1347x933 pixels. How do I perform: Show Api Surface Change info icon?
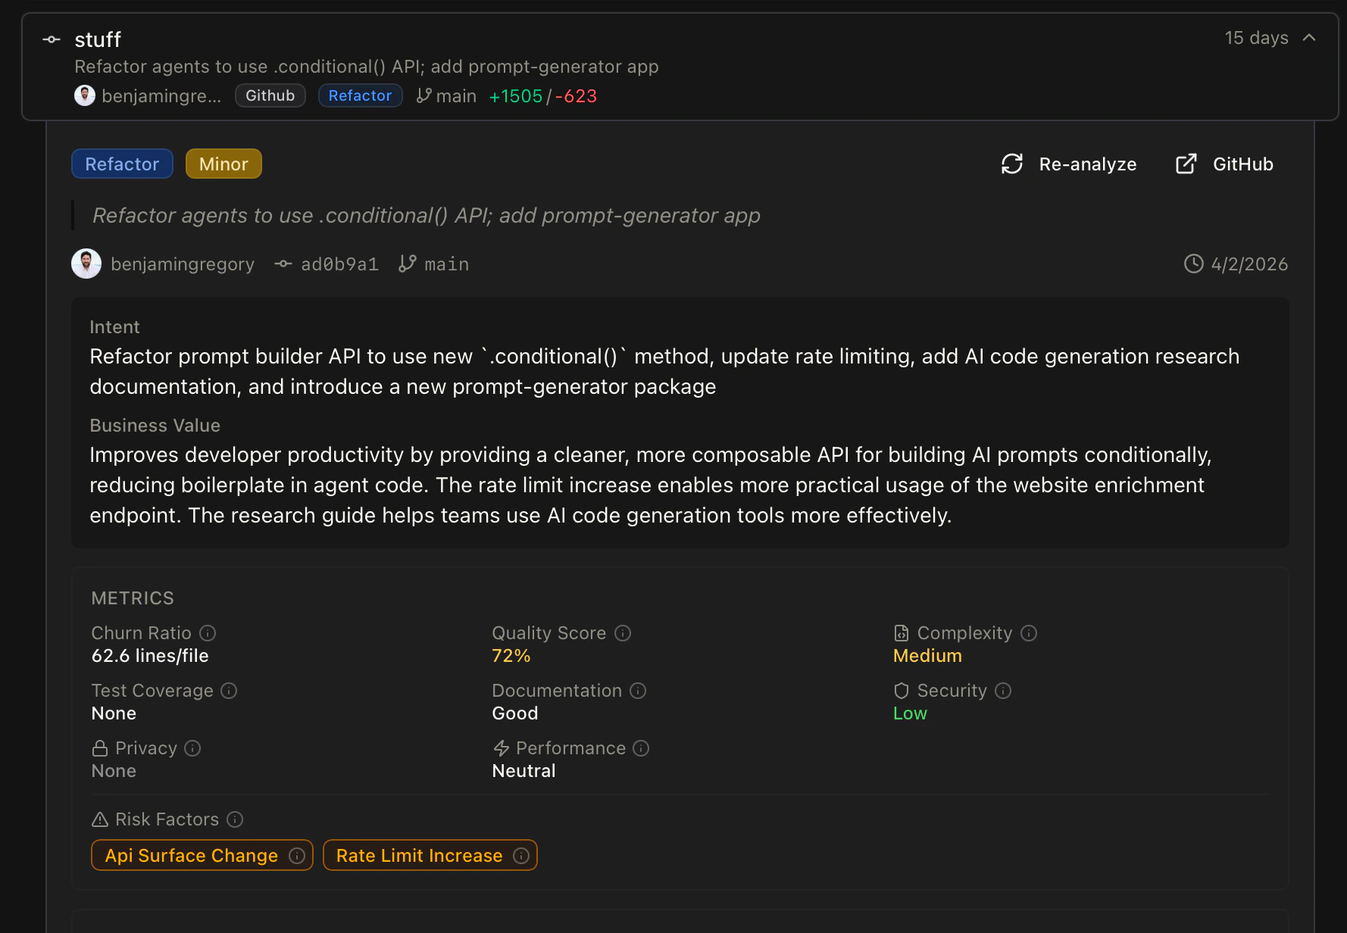pos(297,856)
